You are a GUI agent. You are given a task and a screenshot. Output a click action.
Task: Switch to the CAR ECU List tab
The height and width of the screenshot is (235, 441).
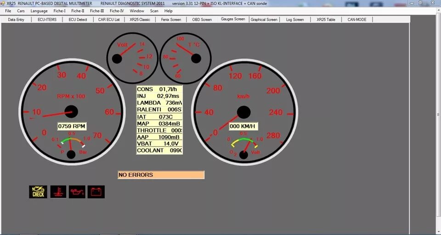[x=109, y=20]
